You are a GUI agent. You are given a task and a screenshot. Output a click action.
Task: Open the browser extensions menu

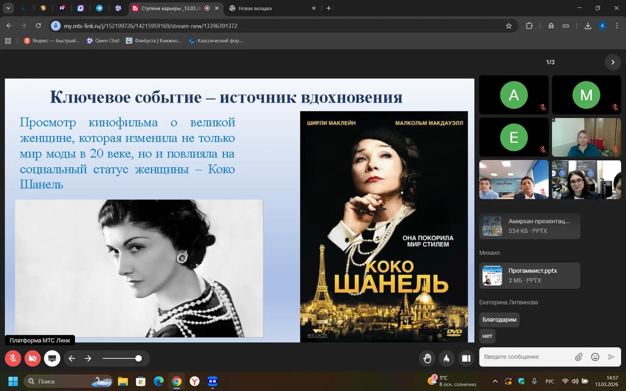click(x=529, y=26)
